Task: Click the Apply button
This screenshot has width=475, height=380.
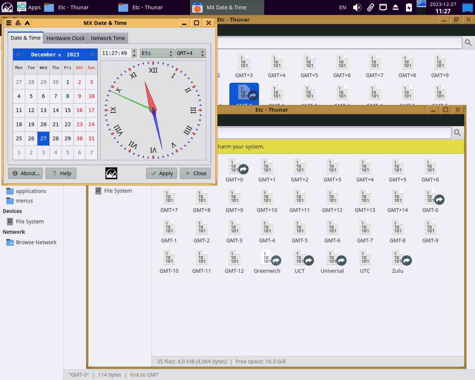Action: coord(162,173)
